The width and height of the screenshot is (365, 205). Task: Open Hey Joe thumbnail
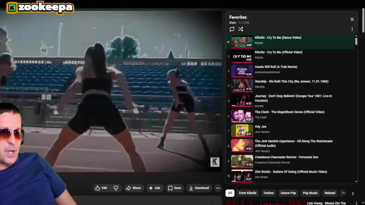click(x=242, y=130)
